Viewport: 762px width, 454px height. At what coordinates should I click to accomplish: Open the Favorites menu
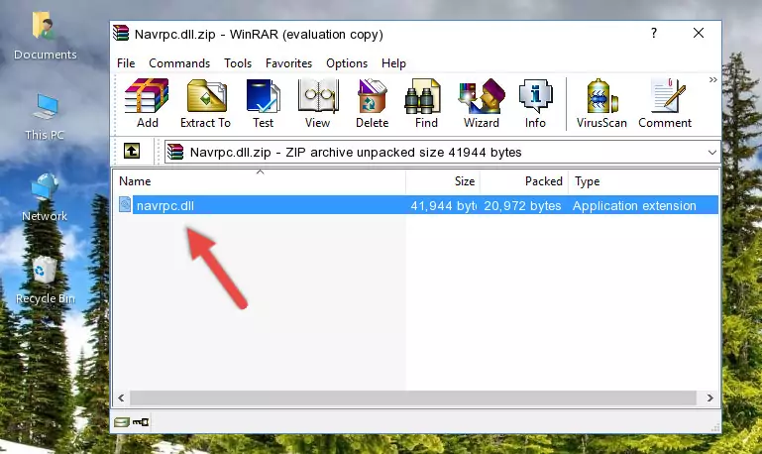coord(288,63)
